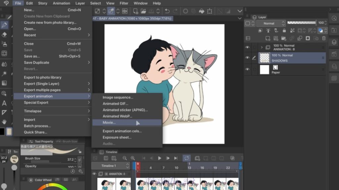
Task: Expand the ANIMATION : 8 folder
Action: click(262, 47)
